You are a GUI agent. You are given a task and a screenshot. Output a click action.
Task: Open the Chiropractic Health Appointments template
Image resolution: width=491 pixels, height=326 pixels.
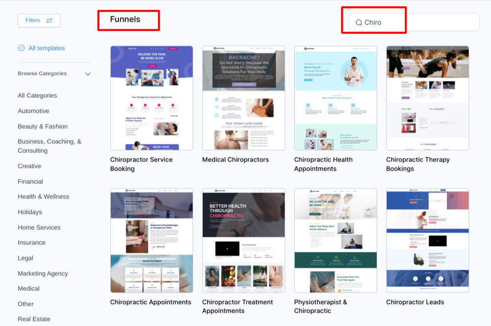[335, 98]
